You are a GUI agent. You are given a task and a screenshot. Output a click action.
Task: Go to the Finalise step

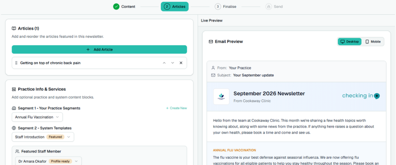226,7
